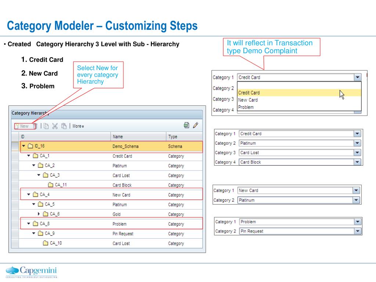Click dropdown arrow of the open Category 1 list
The height and width of the screenshot is (282, 376).
coord(358,77)
